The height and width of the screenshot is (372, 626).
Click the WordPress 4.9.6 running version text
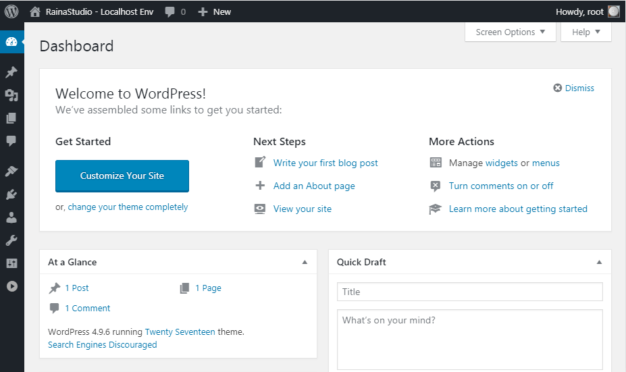pos(95,331)
